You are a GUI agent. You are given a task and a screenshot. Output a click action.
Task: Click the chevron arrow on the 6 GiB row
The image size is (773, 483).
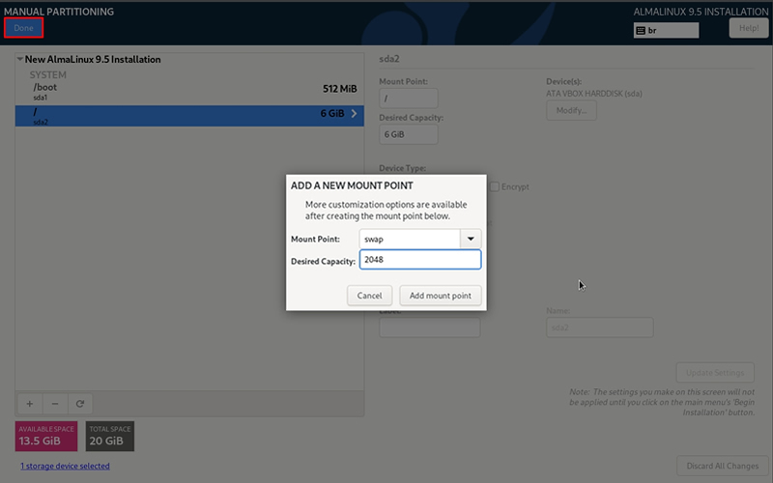tap(354, 113)
